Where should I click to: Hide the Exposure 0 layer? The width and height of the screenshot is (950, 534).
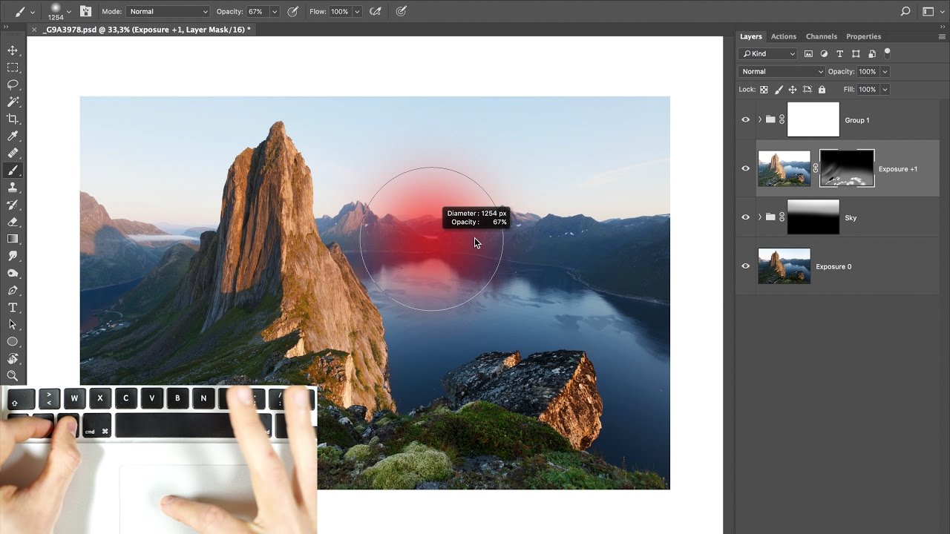coord(746,267)
